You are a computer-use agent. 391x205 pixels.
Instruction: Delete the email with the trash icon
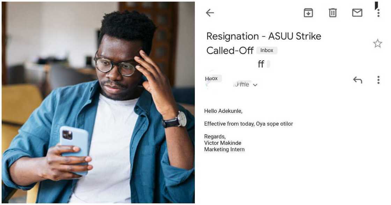[333, 13]
